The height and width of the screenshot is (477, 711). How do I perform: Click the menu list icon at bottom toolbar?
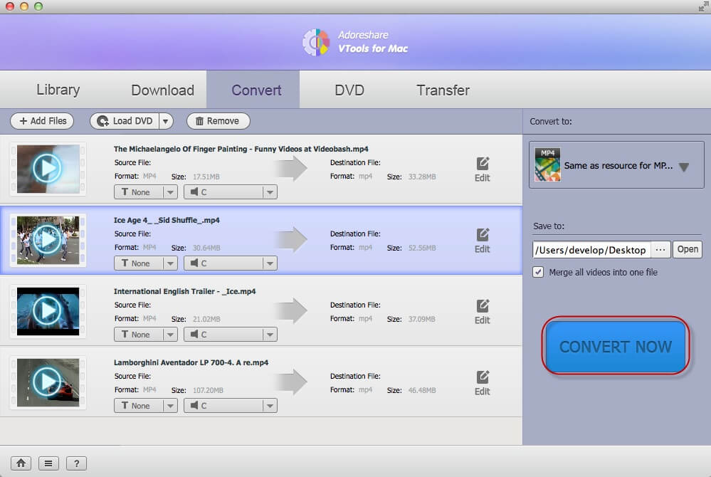(48, 463)
